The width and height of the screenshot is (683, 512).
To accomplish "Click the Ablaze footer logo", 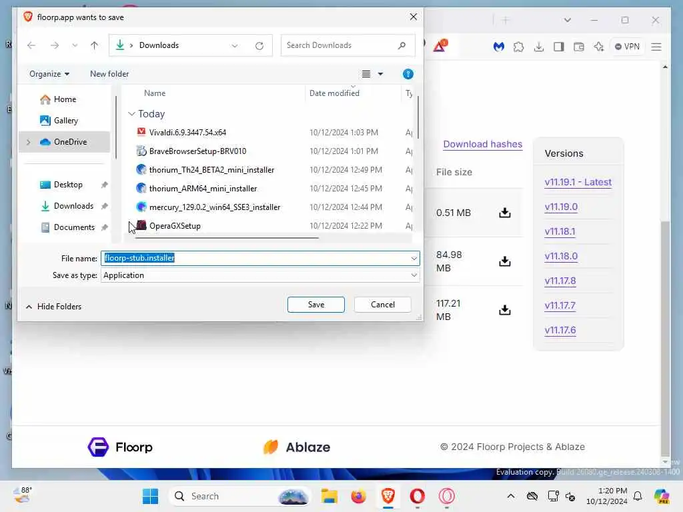I will (x=297, y=447).
